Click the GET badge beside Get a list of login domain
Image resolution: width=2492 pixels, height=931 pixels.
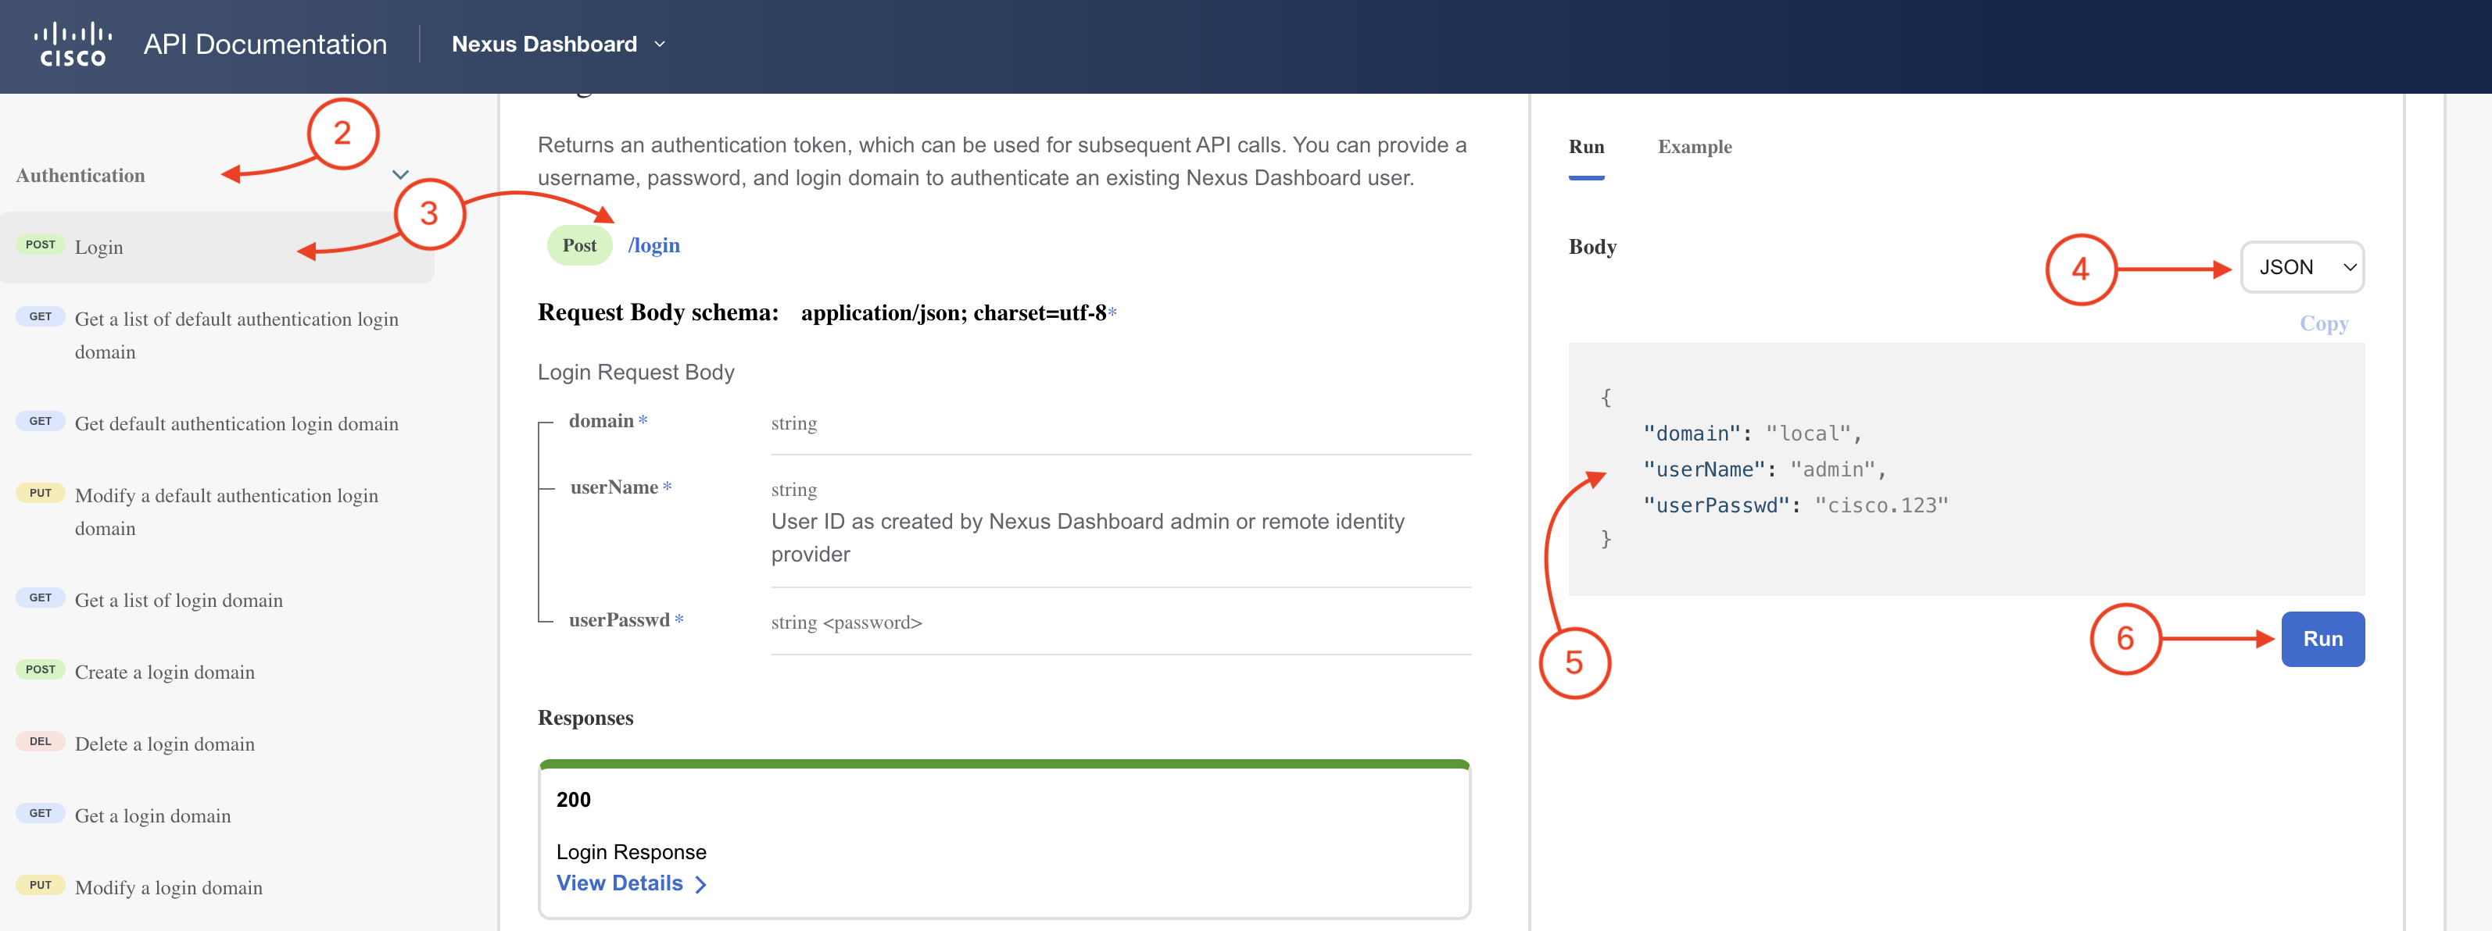[x=41, y=598]
